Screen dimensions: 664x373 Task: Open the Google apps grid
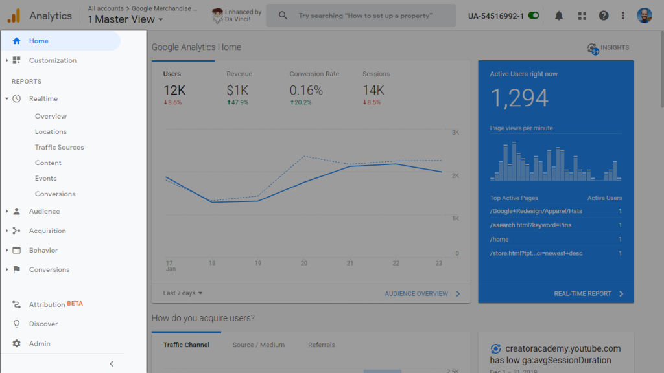tap(582, 16)
